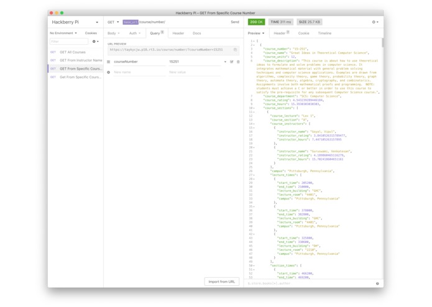Click the response pane vertical scrollbar
432x307 pixels.
pyautogui.click(x=383, y=42)
